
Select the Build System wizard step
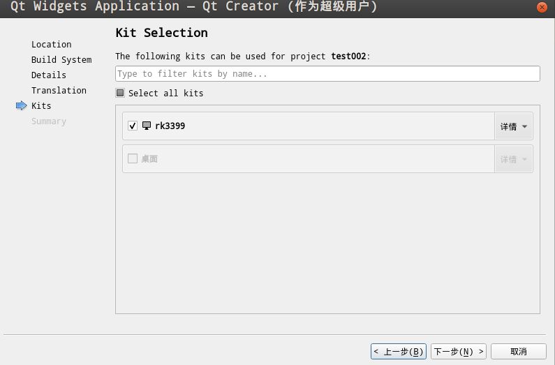click(61, 60)
